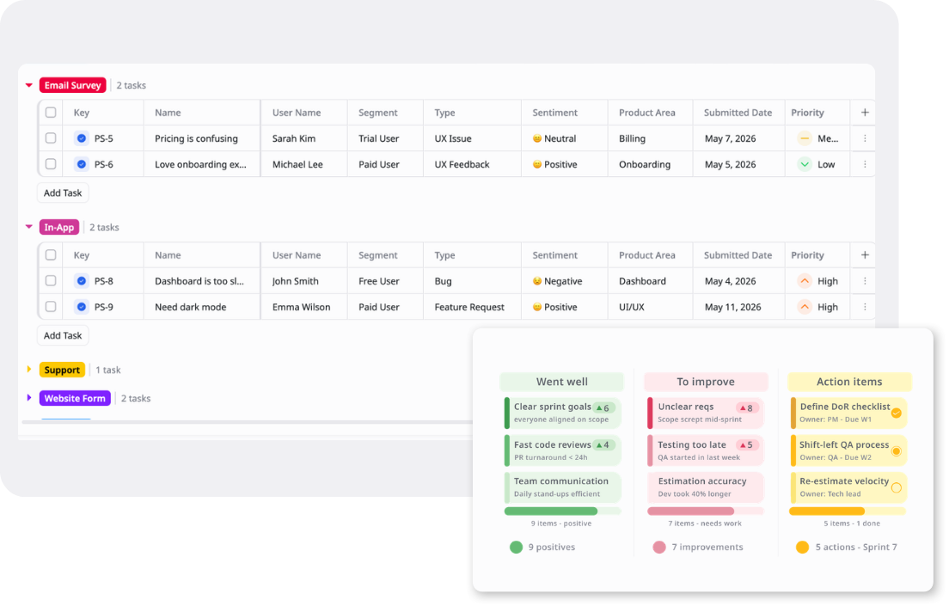This screenshot has width=949, height=606.
Task: Mark Re-estimate velocity as done
Action: [x=897, y=488]
